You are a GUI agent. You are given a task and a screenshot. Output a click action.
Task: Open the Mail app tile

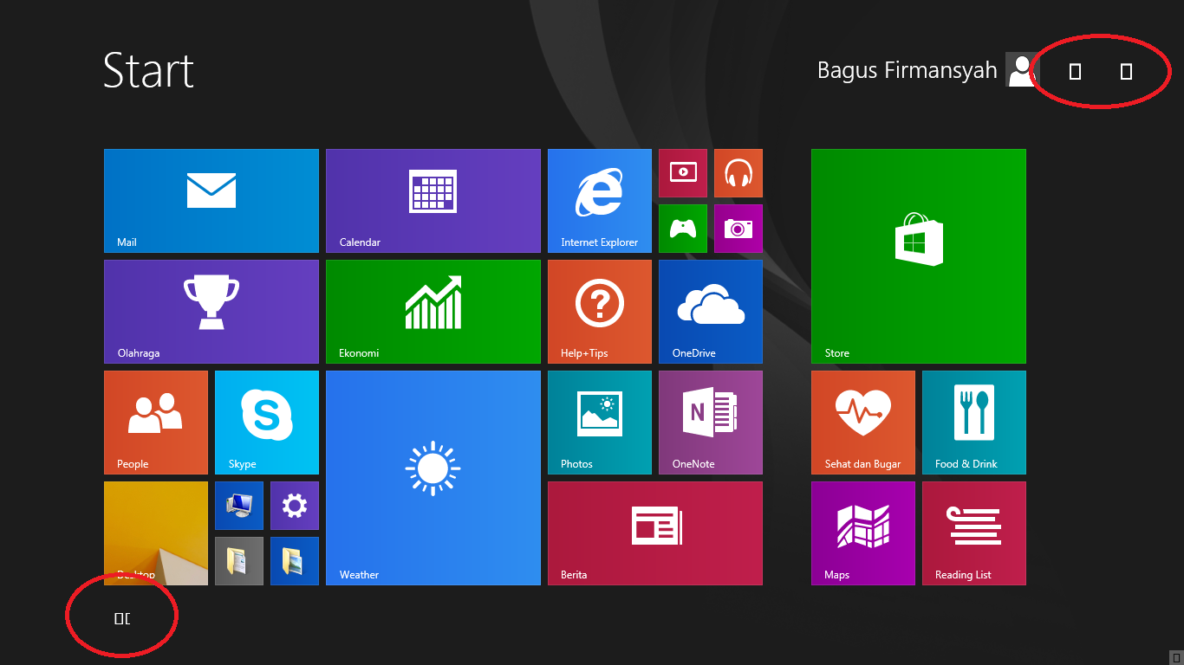[211, 200]
